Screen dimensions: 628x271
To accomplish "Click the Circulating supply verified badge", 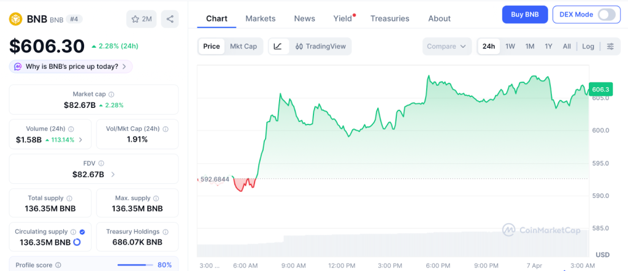I will tap(82, 232).
